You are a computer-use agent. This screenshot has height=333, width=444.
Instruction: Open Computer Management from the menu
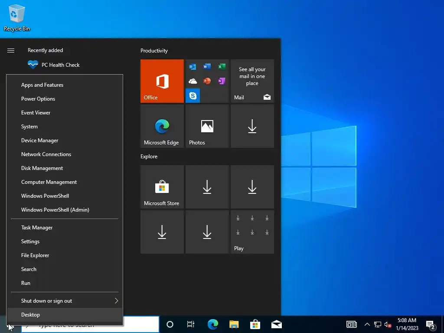(65, 182)
